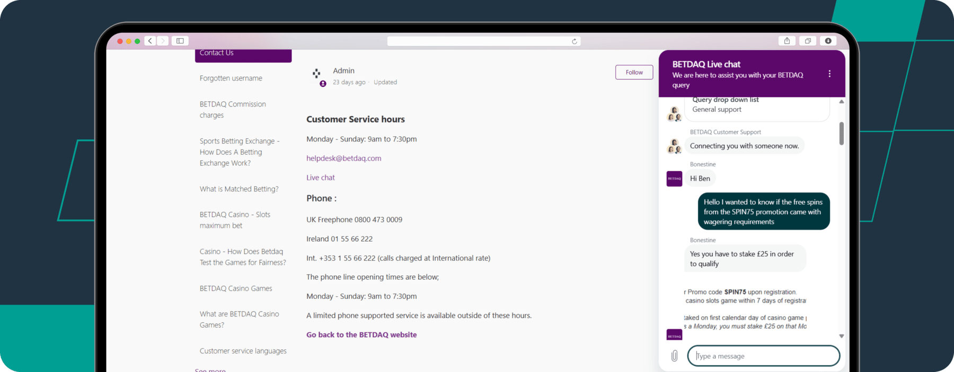Open Customer service languages article
This screenshot has height=372, width=954.
[243, 351]
